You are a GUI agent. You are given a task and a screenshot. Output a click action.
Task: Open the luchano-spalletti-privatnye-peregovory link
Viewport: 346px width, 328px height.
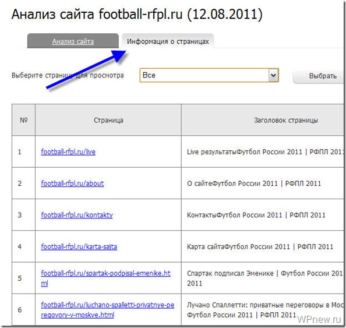coord(107,310)
